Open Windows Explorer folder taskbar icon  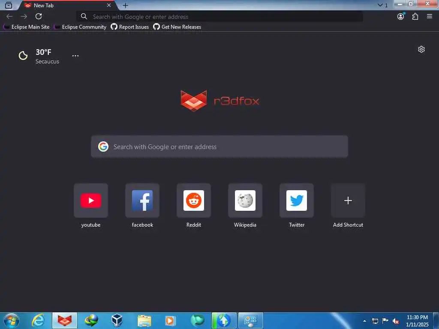coord(144,320)
